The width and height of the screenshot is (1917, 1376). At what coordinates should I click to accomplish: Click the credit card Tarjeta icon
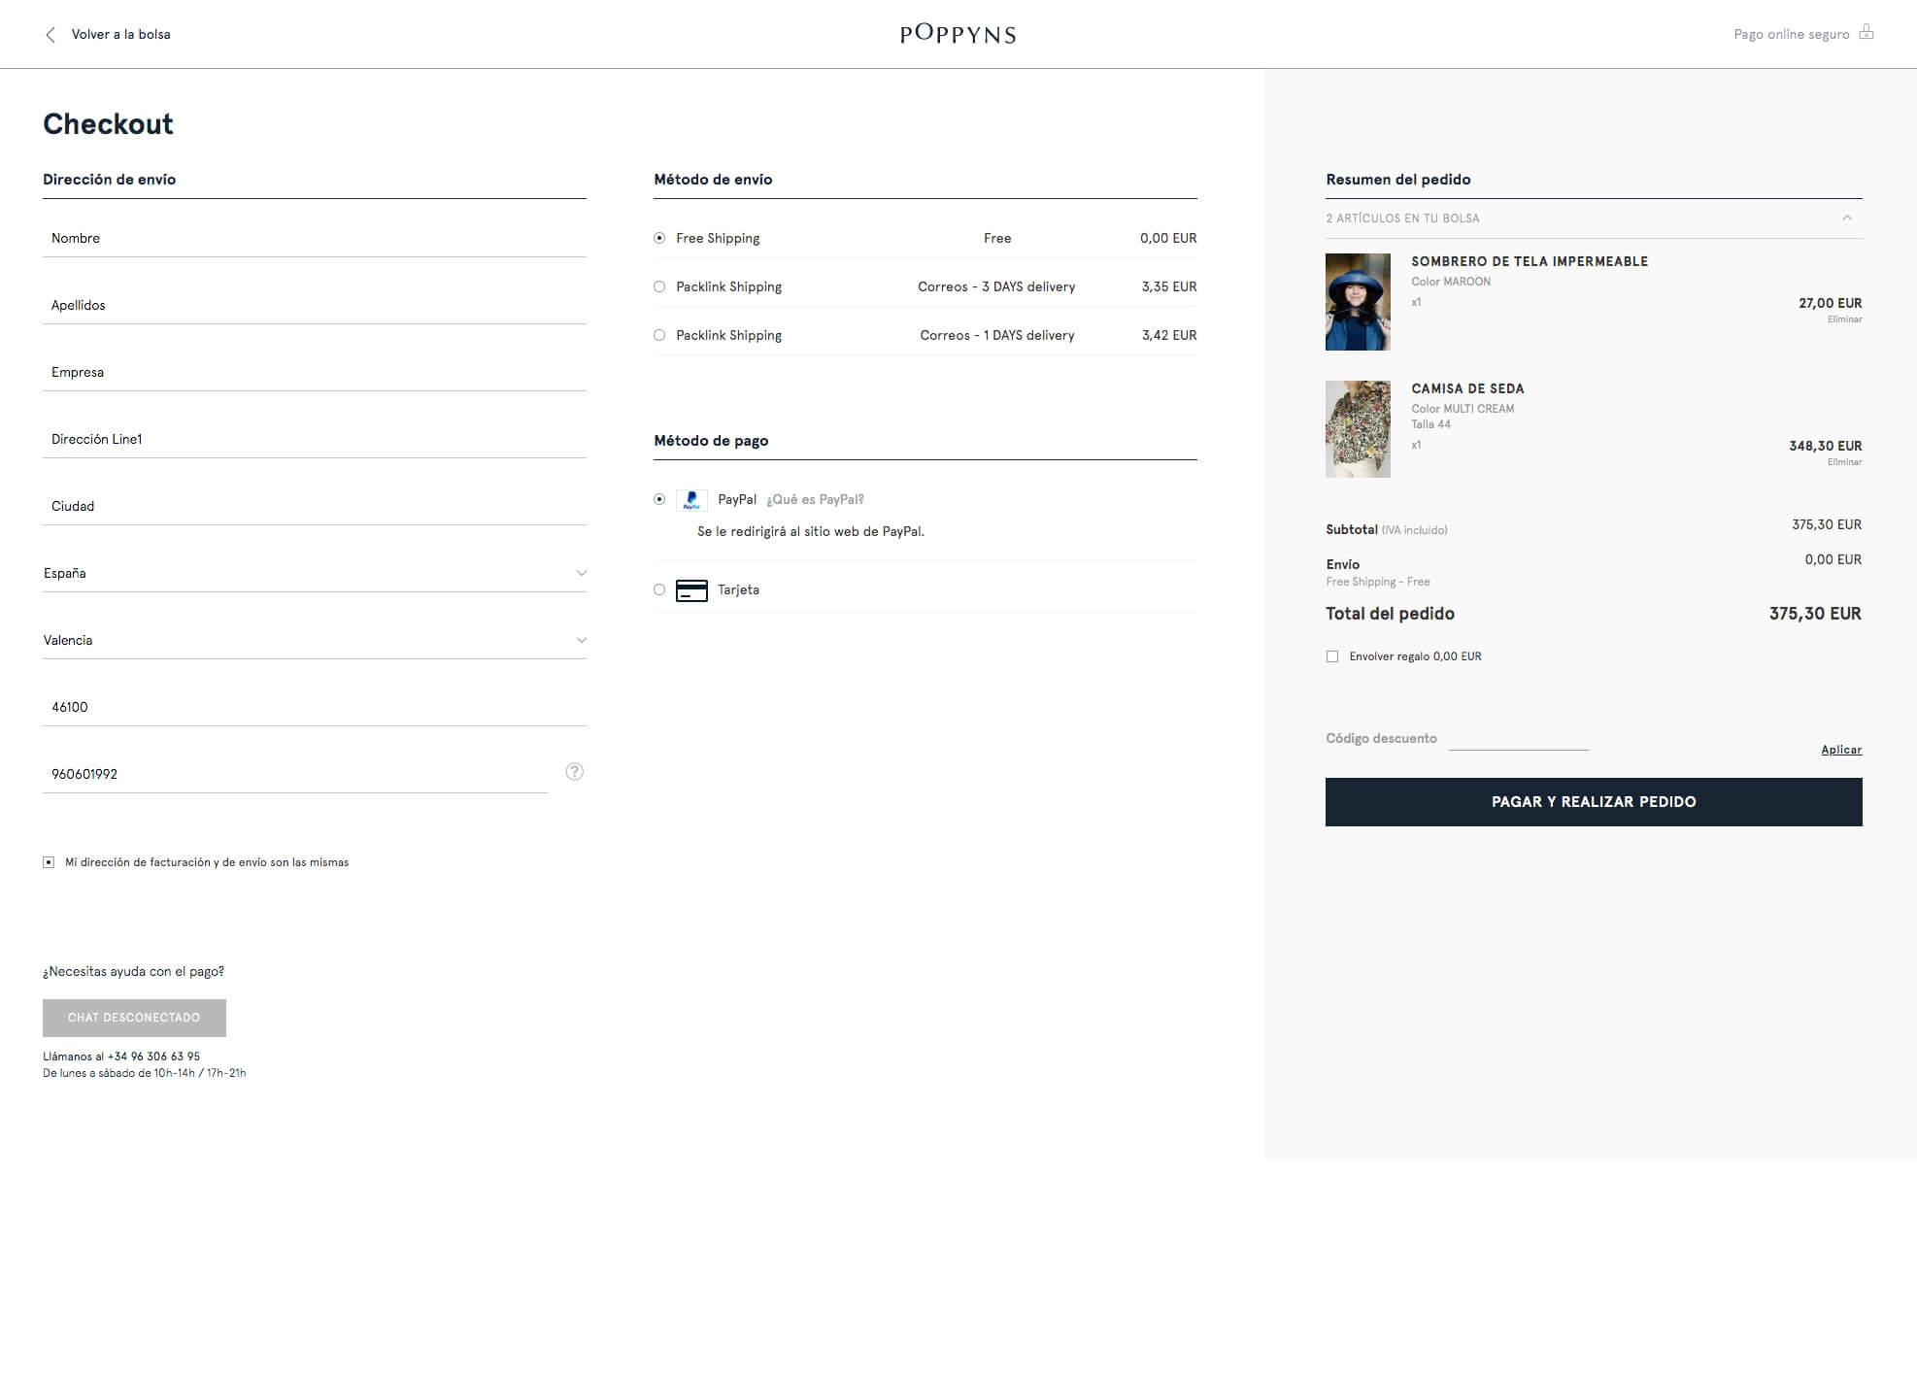click(691, 590)
